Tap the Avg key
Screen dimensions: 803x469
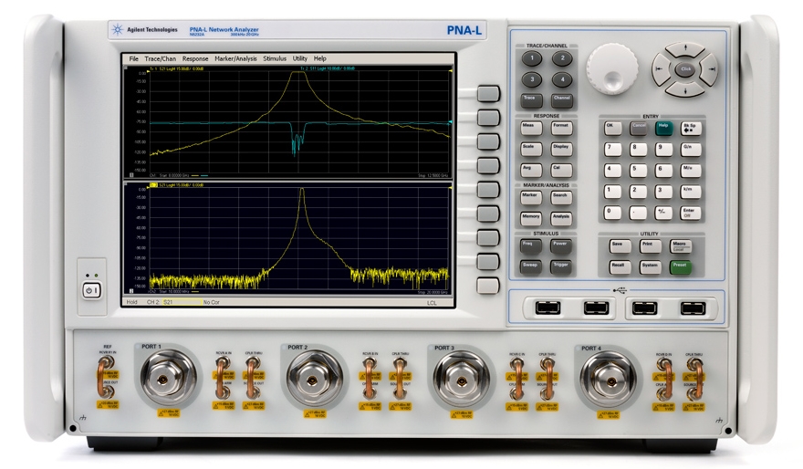tap(531, 170)
